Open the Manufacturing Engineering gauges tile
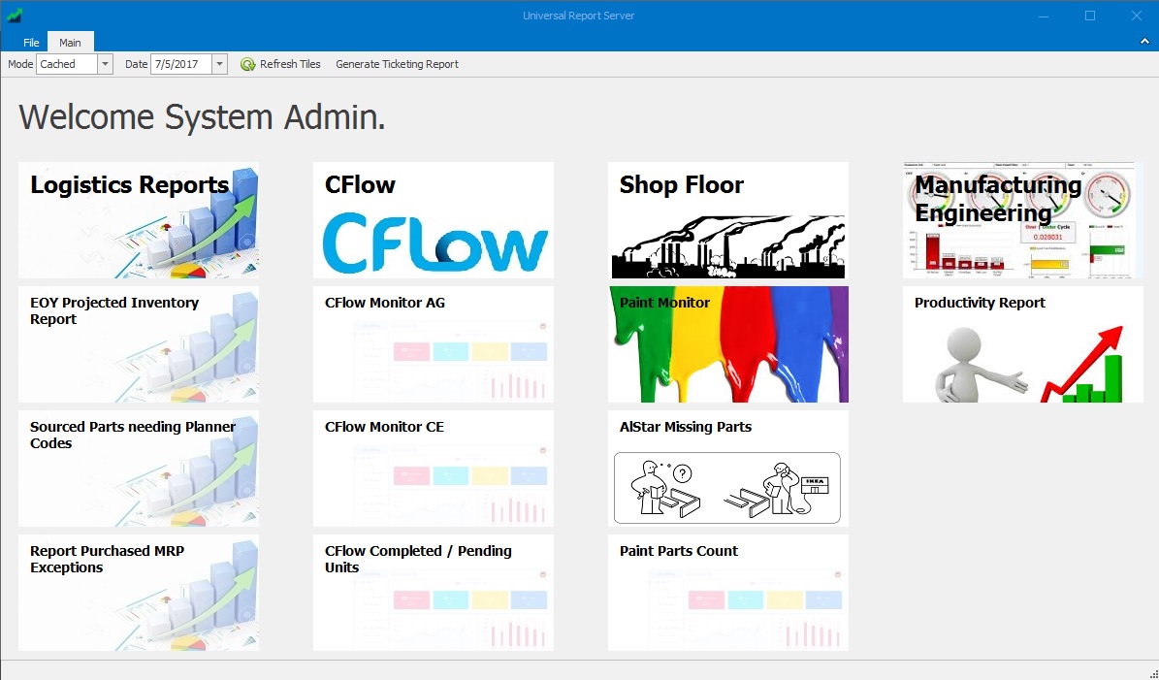 pyautogui.click(x=1022, y=220)
